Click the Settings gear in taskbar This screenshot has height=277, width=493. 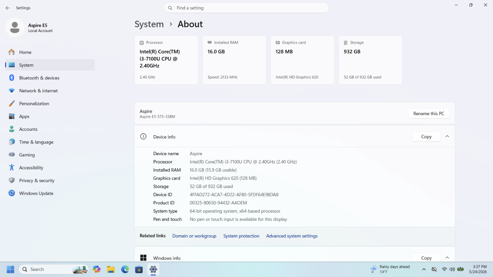(153, 269)
